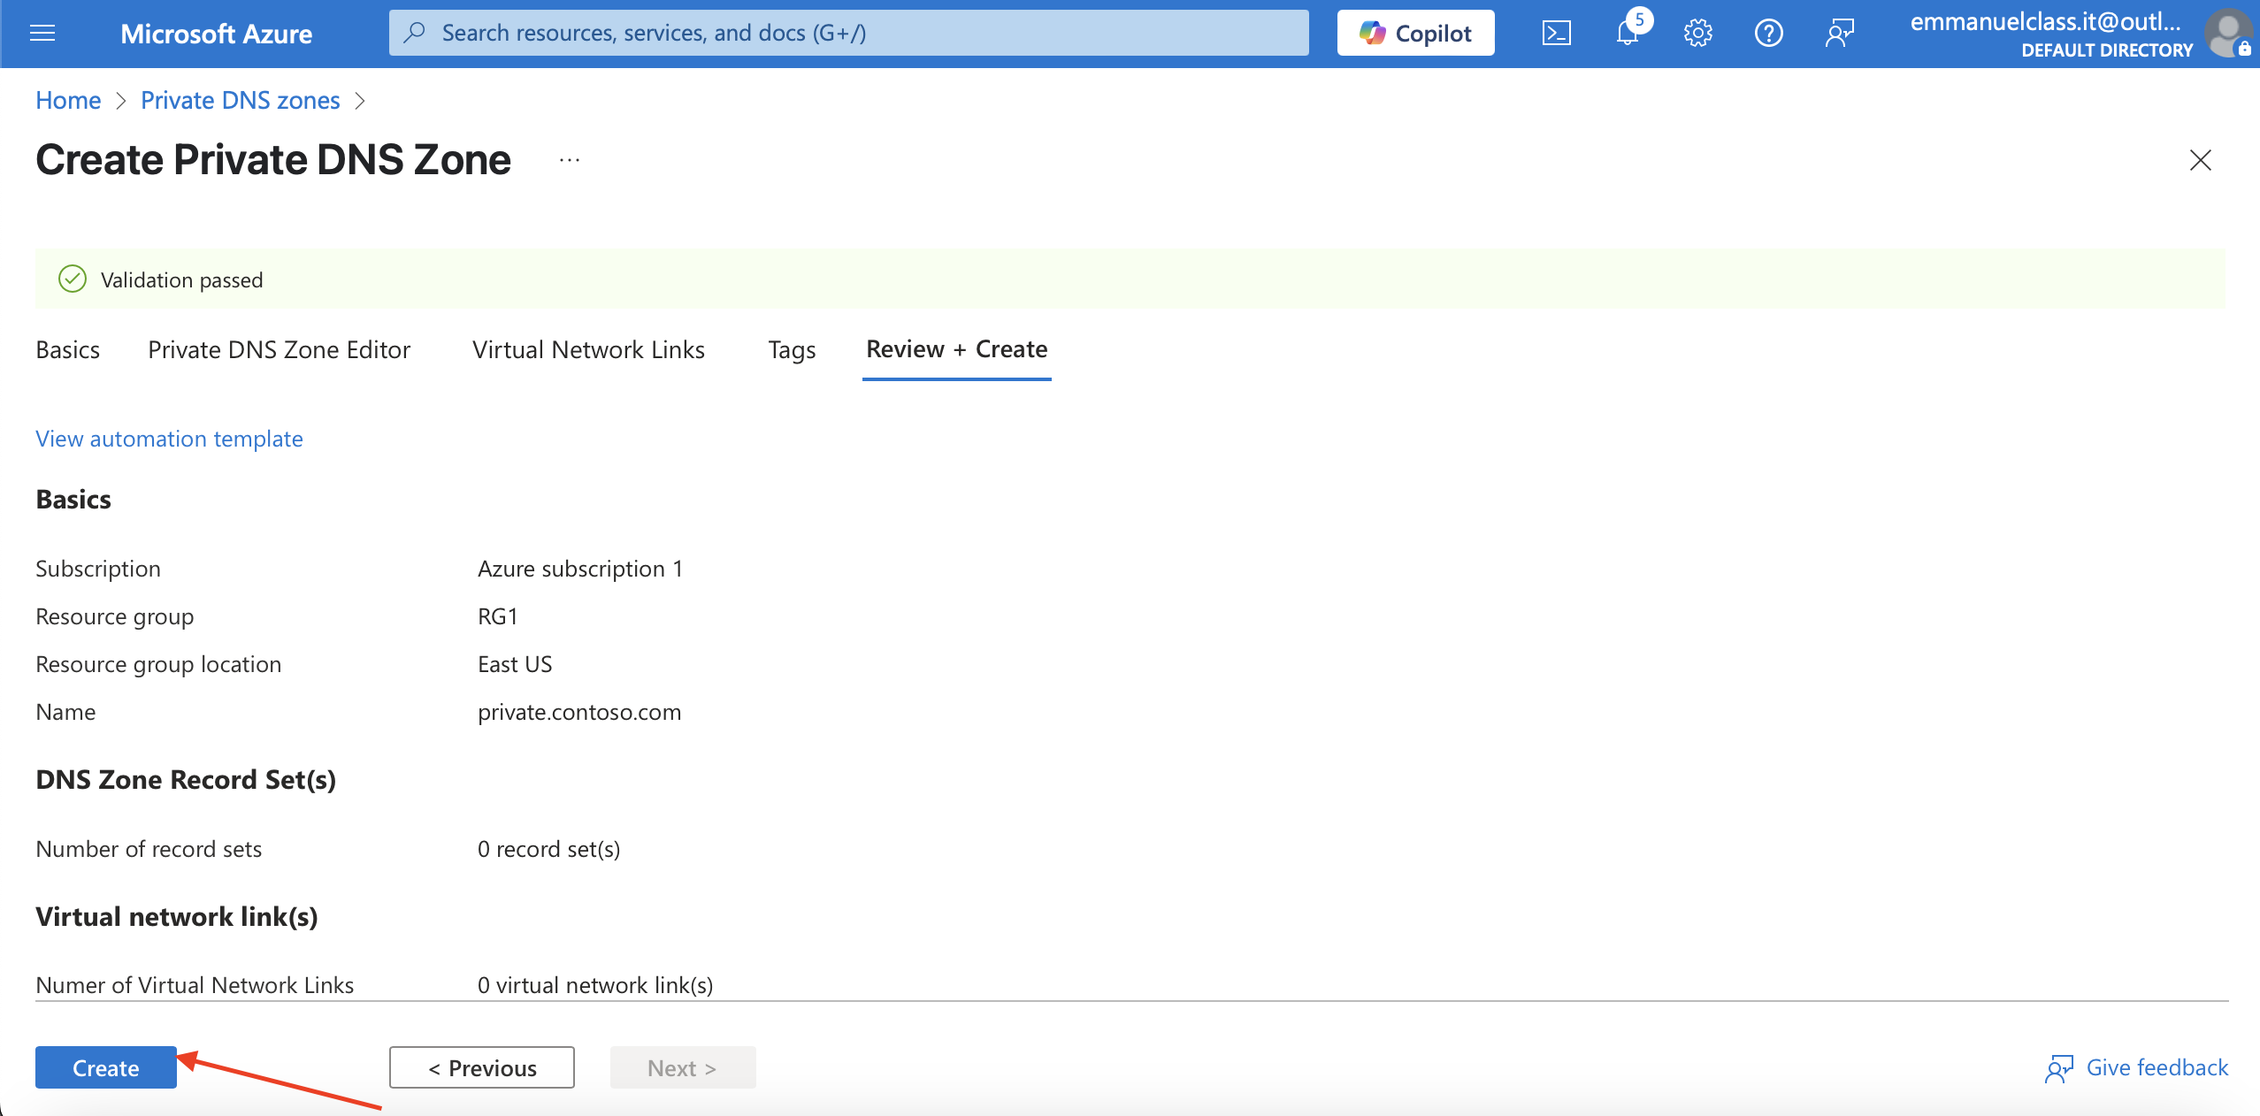Select the Review + Create tab
This screenshot has width=2260, height=1116.
956,349
